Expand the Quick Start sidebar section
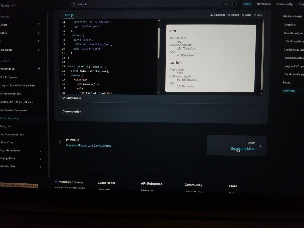Screen dimensions: 304x228 (39, 24)
